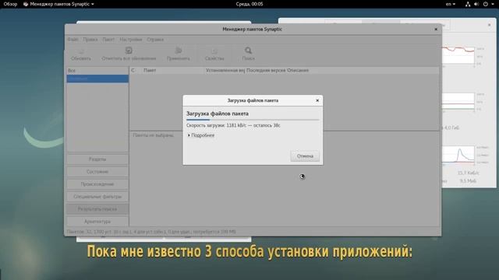499x280 pixels.
Task: Click the status bar package count text
Action: [x=151, y=232]
